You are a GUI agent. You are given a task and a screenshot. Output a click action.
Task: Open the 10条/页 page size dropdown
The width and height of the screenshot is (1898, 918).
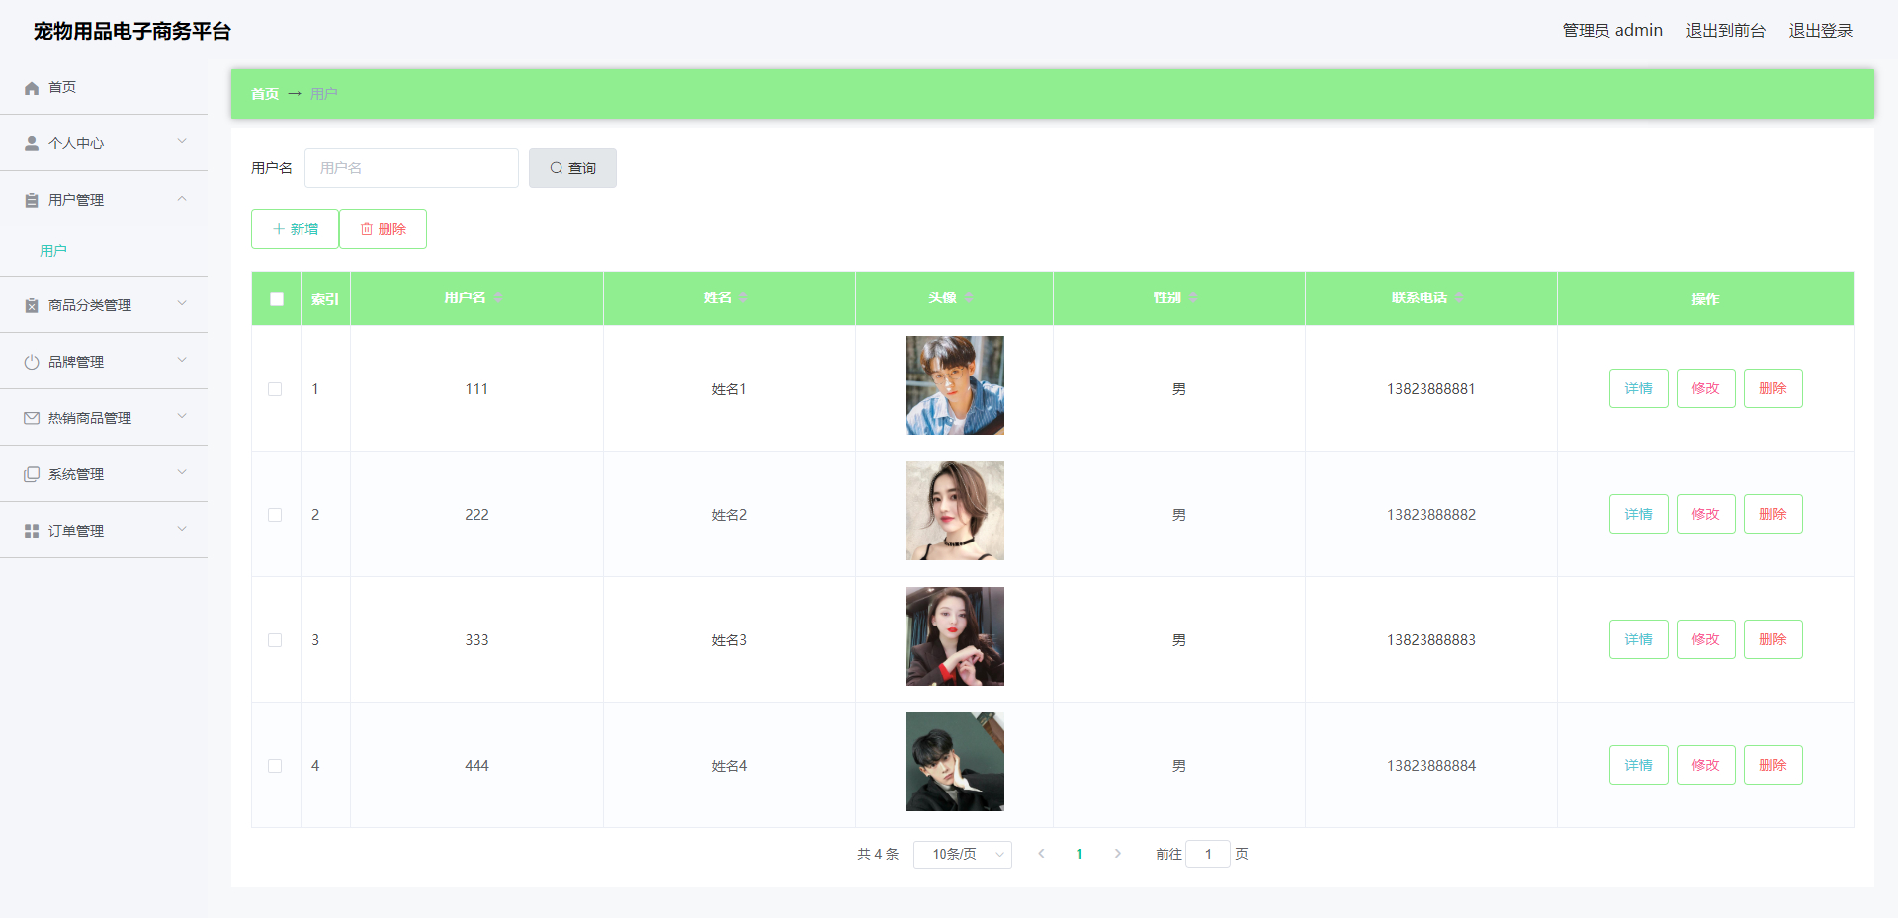coord(963,854)
